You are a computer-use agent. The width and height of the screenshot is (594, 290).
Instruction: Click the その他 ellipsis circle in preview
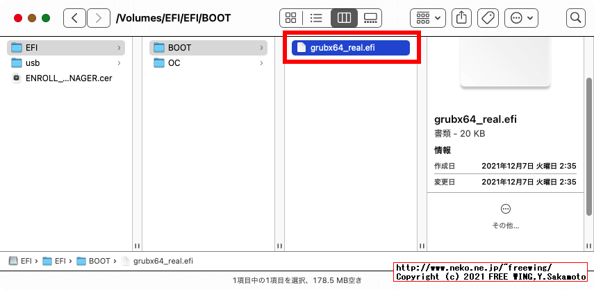[505, 209]
